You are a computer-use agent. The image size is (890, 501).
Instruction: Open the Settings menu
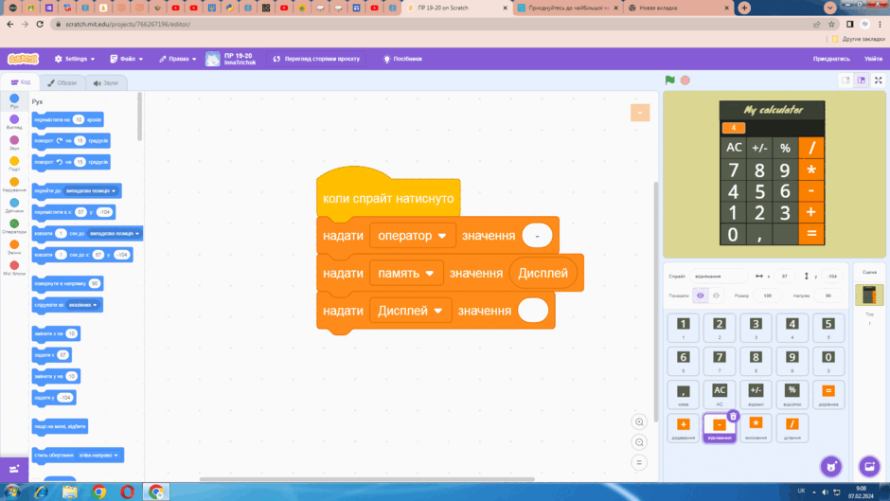pyautogui.click(x=75, y=59)
